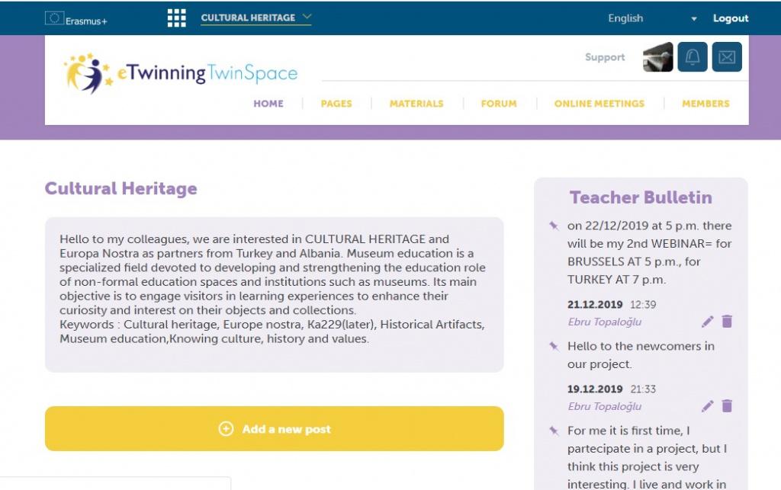781x490 pixels.
Task: Edit the 21.12.2019 bulletin post
Action: (708, 322)
